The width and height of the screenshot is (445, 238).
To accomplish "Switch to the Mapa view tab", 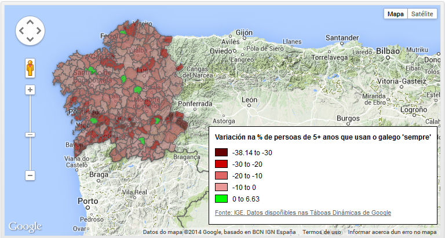I will pyautogui.click(x=396, y=14).
